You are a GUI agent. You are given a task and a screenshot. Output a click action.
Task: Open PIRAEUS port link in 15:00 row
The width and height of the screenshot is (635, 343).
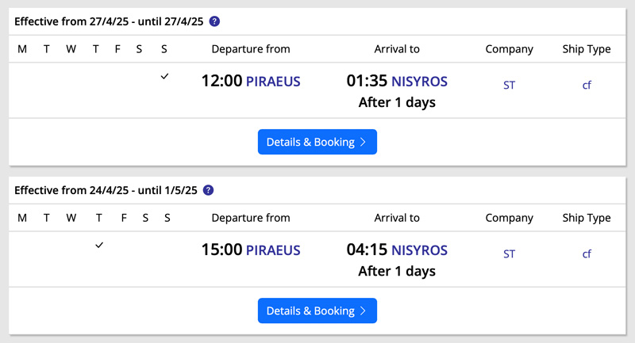tap(273, 250)
